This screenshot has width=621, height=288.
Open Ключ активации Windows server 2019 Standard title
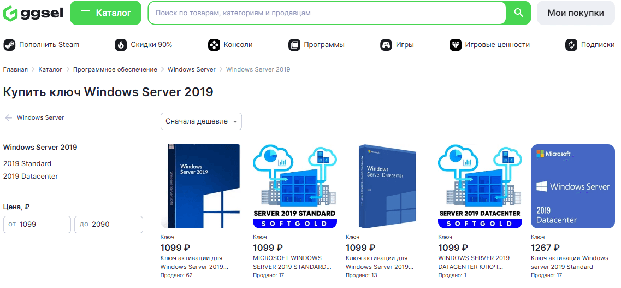(x=570, y=262)
